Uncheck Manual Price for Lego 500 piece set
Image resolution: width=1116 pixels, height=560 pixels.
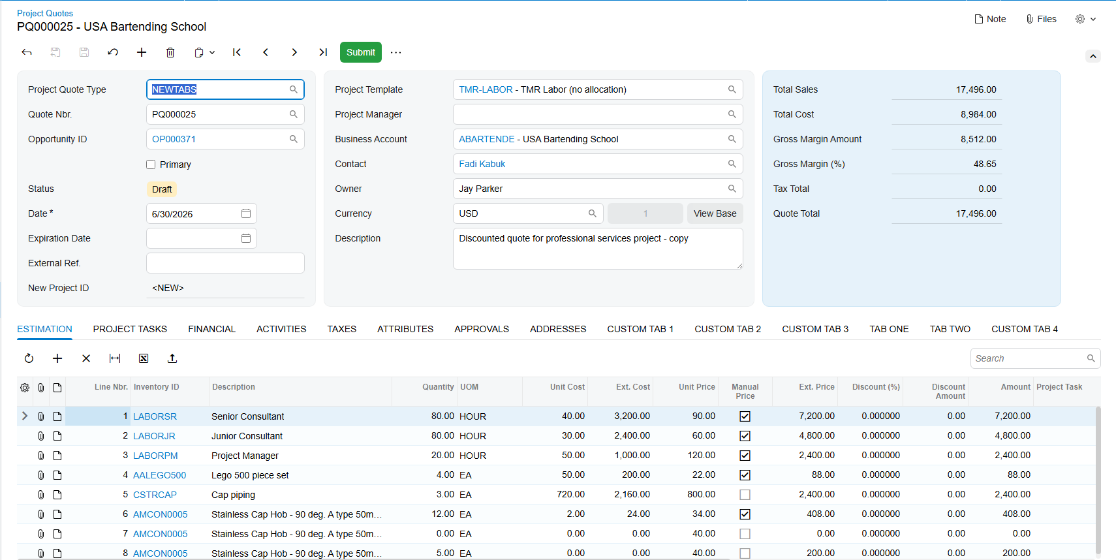click(x=745, y=475)
